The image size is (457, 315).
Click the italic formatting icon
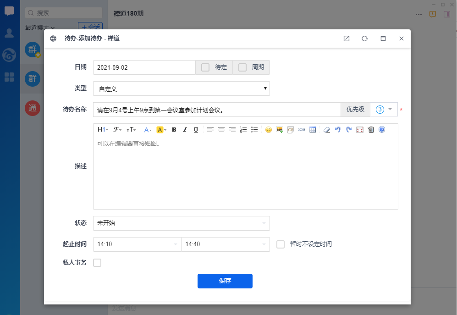[x=185, y=130]
